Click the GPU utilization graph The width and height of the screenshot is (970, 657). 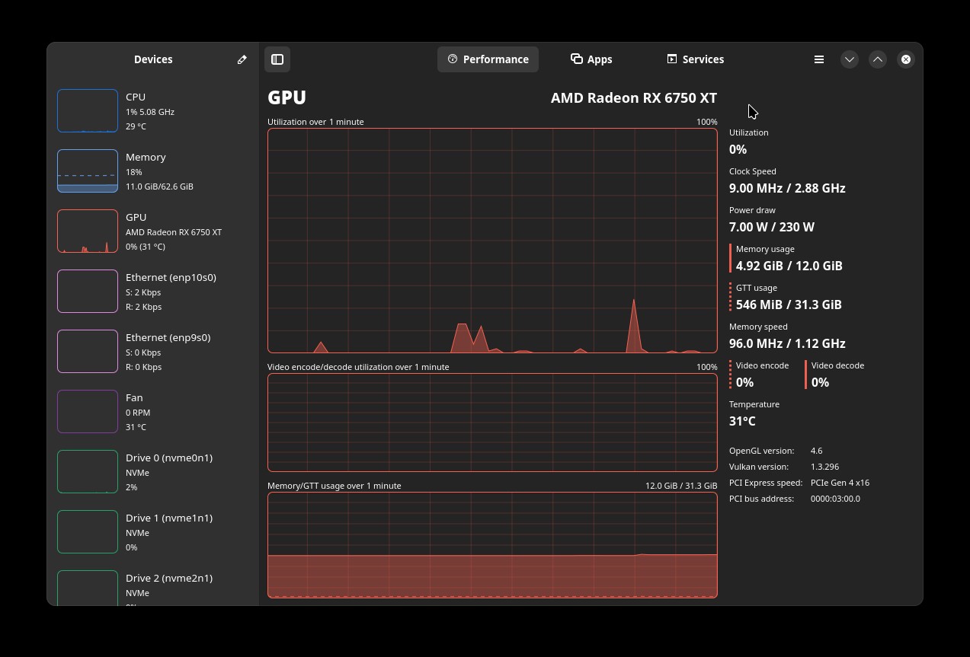click(492, 241)
